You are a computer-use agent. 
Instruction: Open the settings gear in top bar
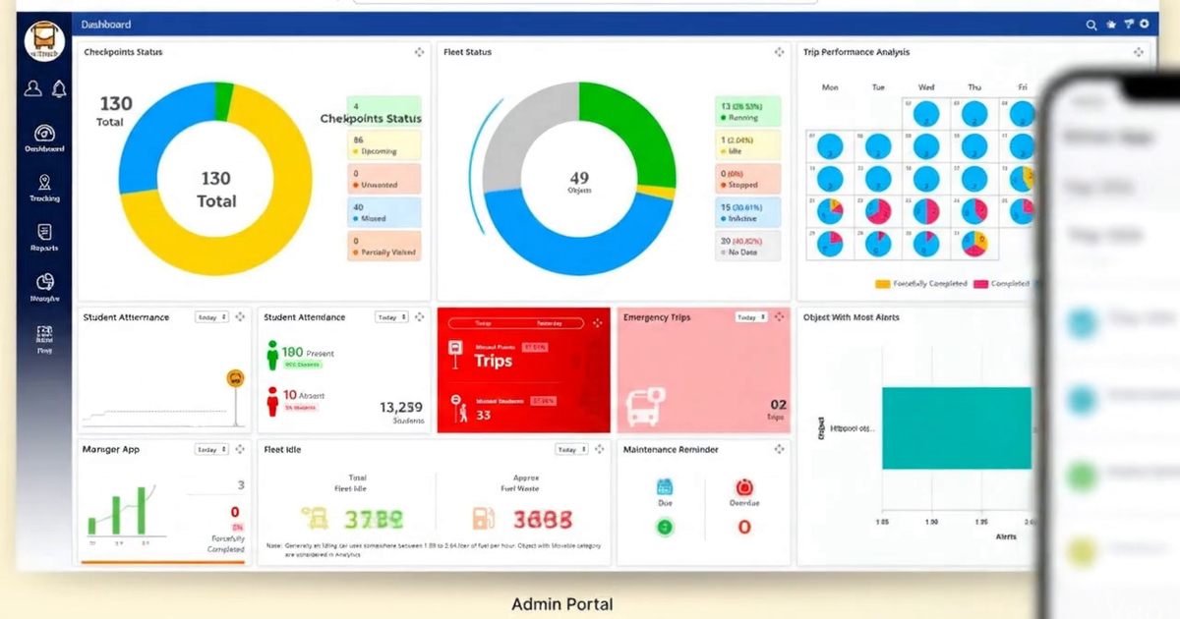1144,25
